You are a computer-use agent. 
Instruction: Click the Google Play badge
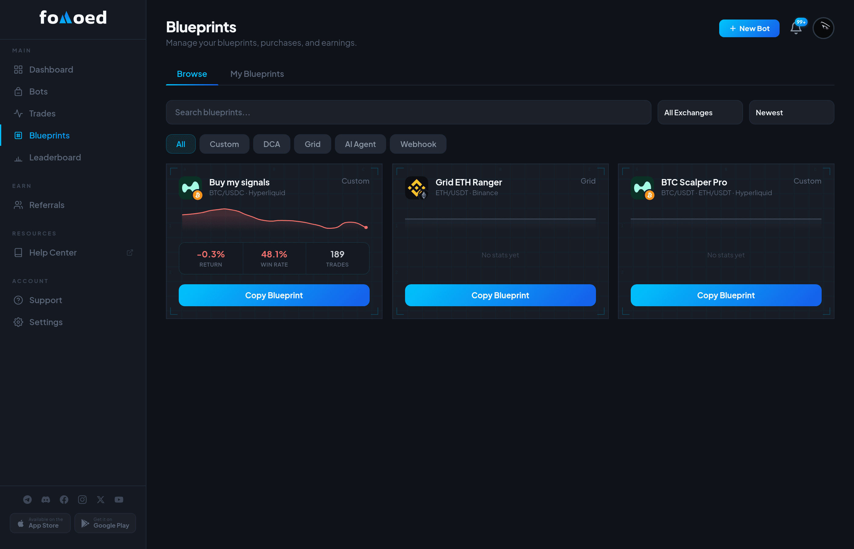point(105,523)
